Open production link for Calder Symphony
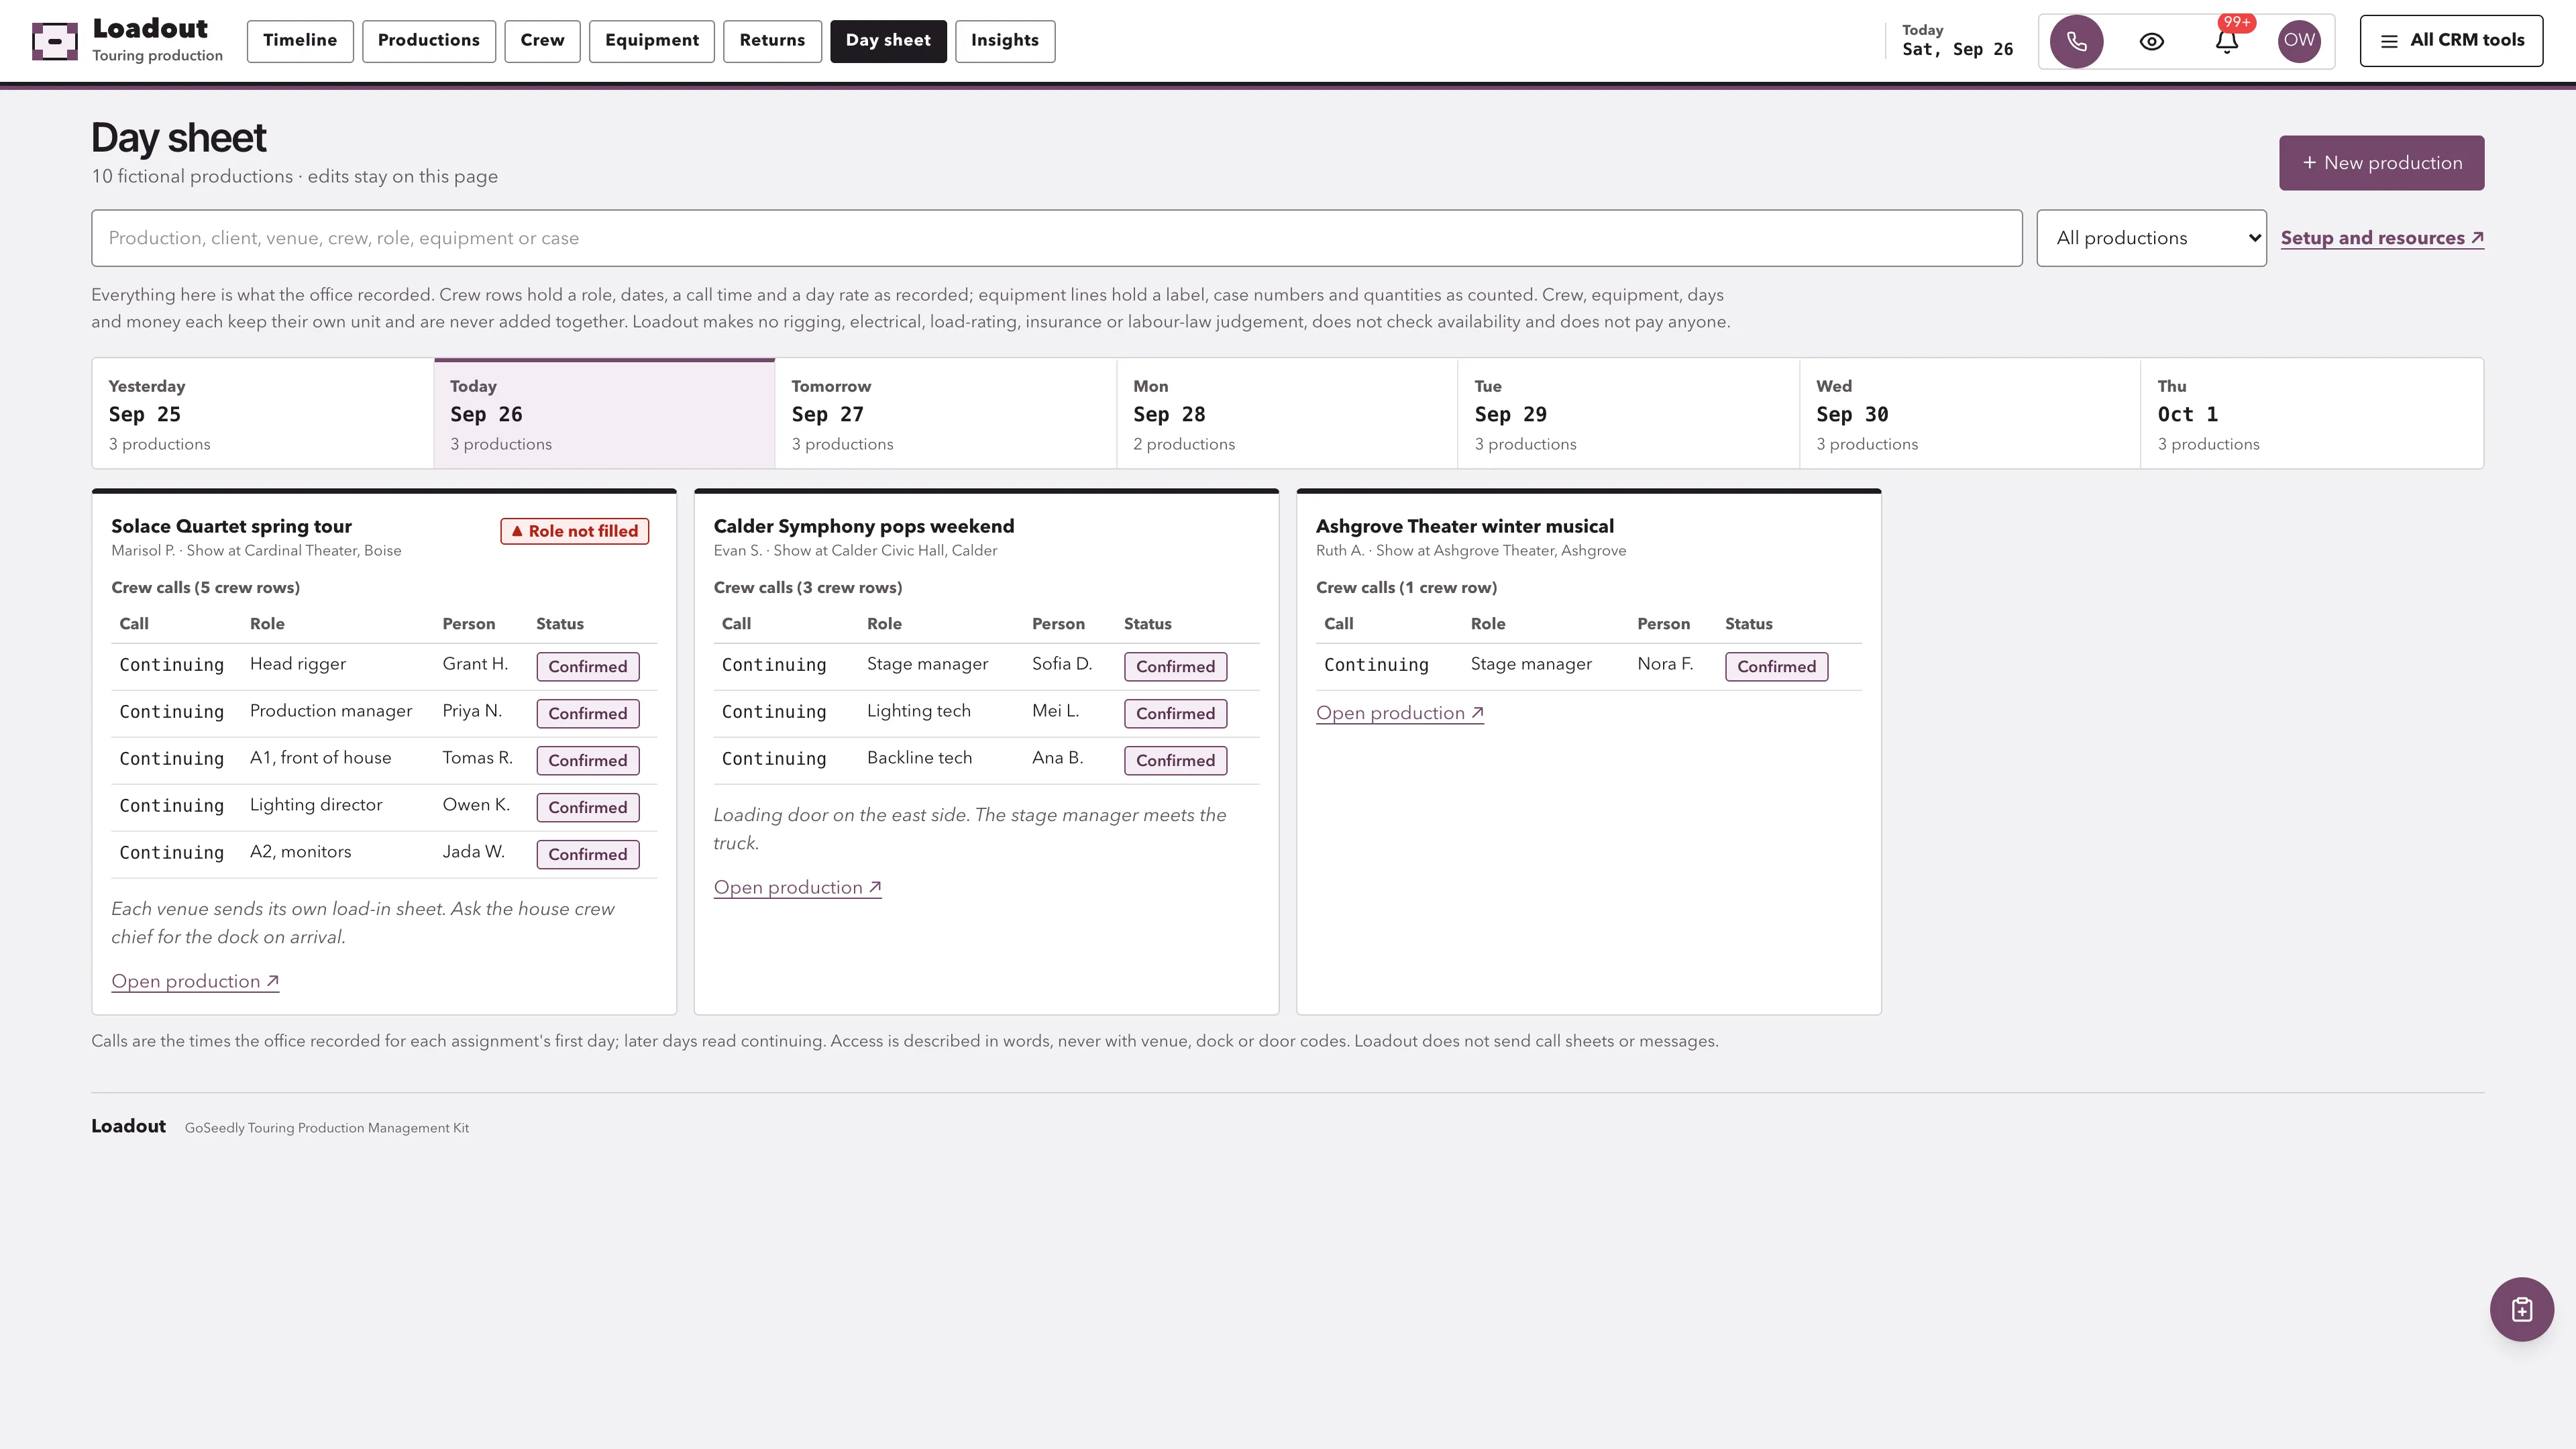The height and width of the screenshot is (1449, 2576). pyautogui.click(x=797, y=888)
